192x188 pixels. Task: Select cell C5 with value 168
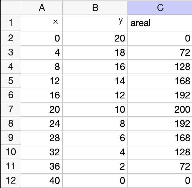160,81
